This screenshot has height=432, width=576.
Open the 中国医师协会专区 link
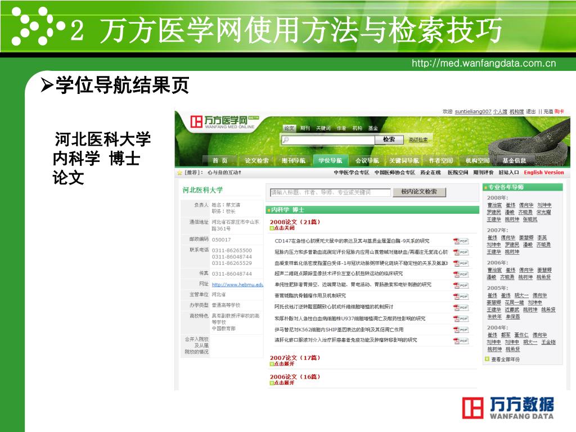click(x=394, y=172)
